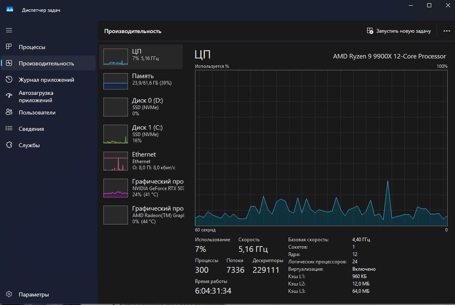This screenshot has height=305, width=455.
Task: Click the NVIDIA GPU mini graph thumbnail
Action: pos(116,188)
